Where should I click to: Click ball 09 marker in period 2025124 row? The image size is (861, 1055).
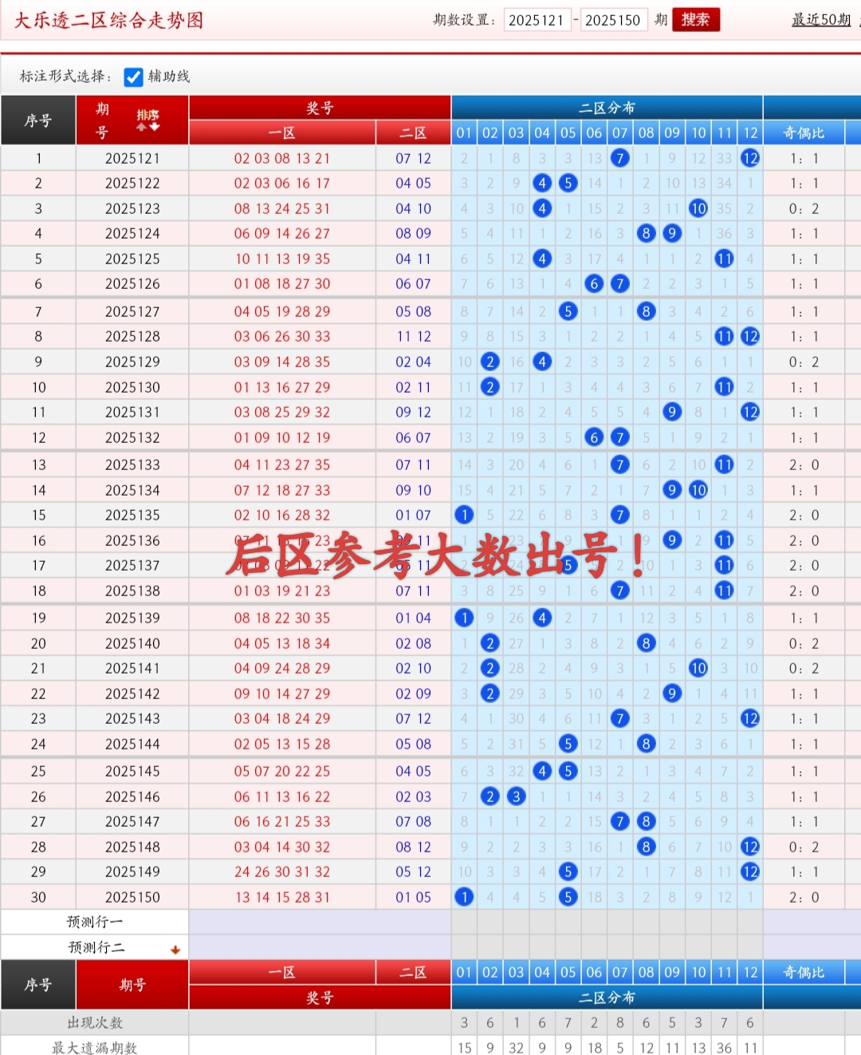pyautogui.click(x=672, y=233)
